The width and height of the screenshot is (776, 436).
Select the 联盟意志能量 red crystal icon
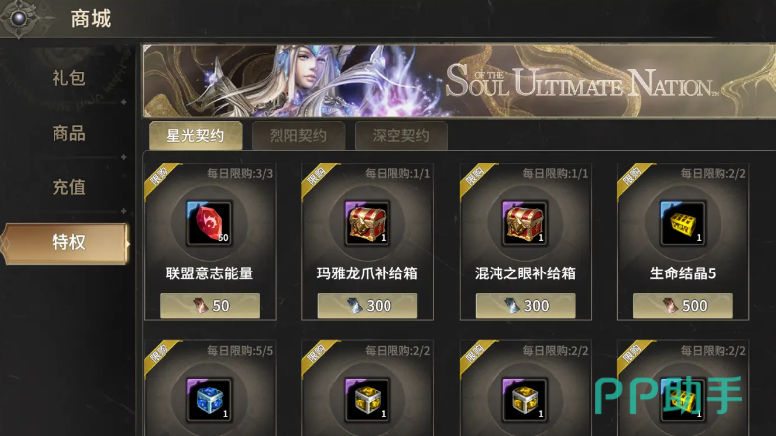point(209,223)
